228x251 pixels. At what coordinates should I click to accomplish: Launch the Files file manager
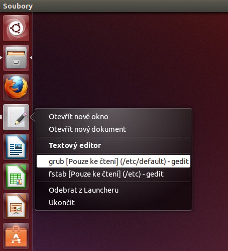point(16,58)
